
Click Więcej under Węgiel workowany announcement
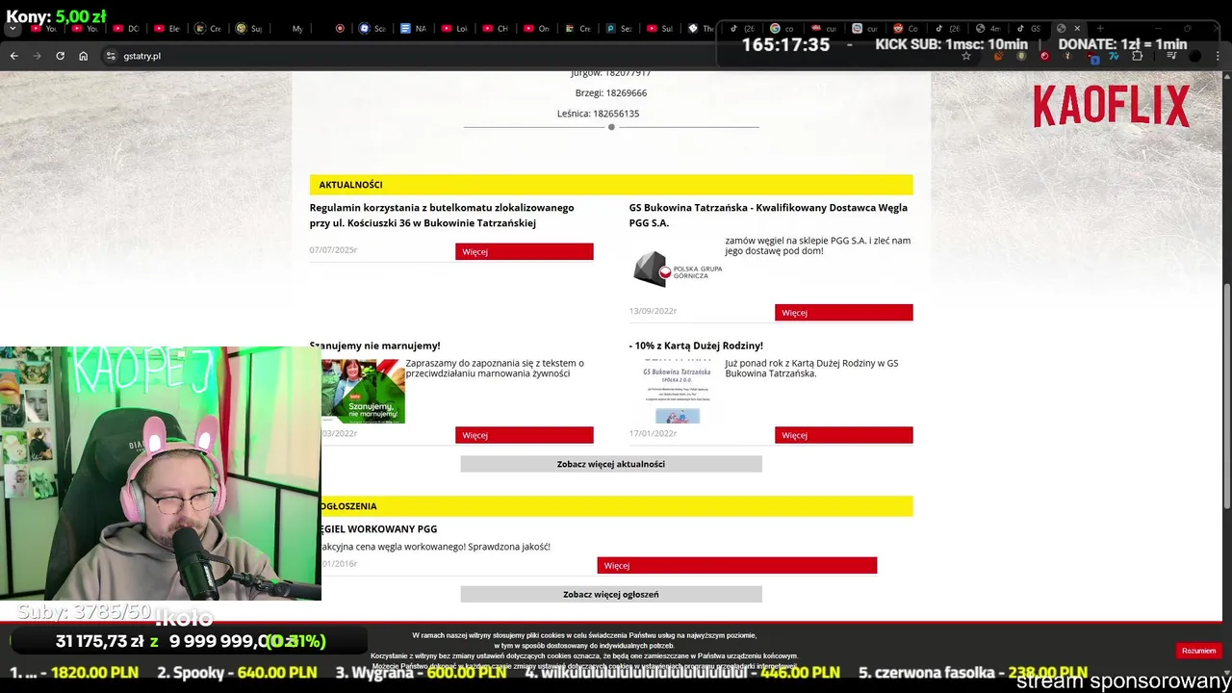click(736, 565)
